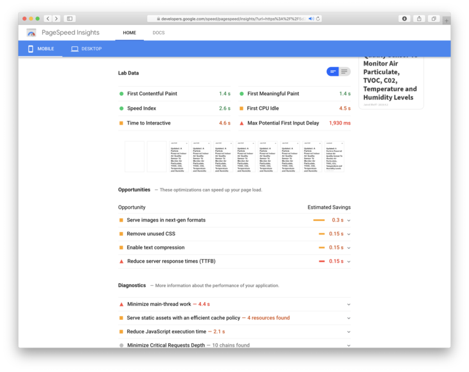Go back with Safari's back arrow
Viewport: 469px width, 372px height.
(x=48, y=19)
